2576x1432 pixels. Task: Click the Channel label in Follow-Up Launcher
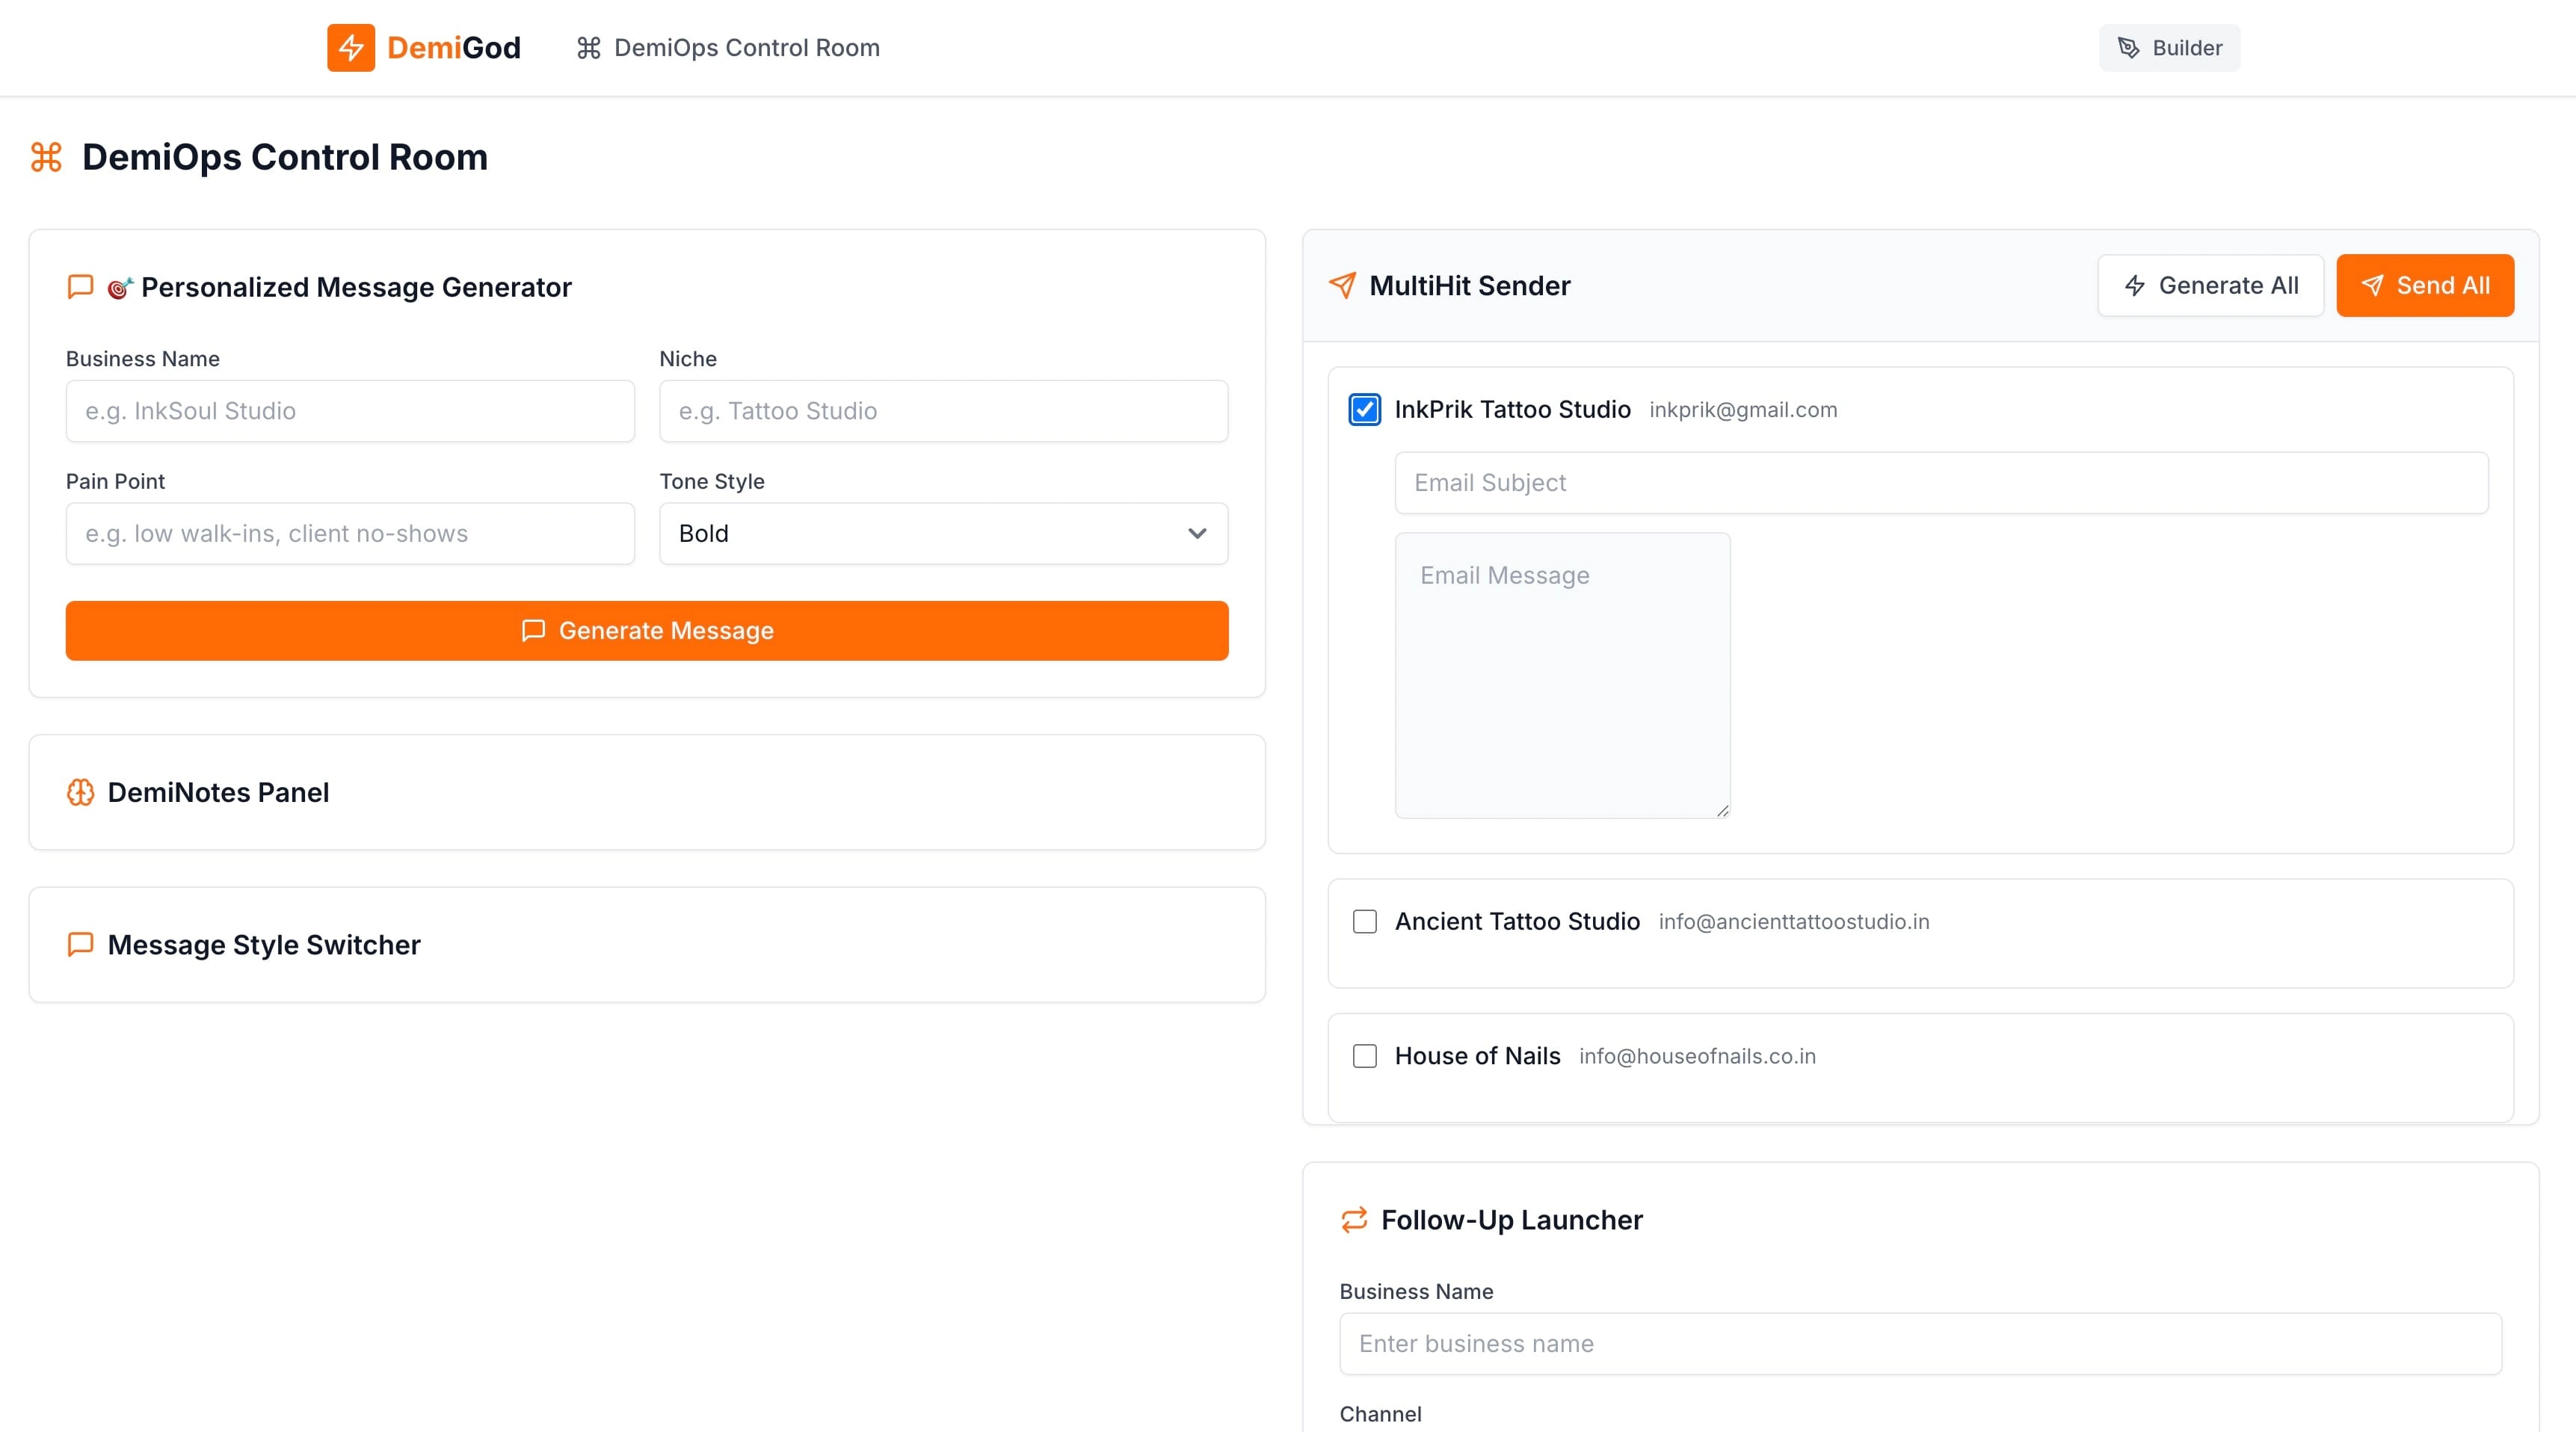[1380, 1414]
